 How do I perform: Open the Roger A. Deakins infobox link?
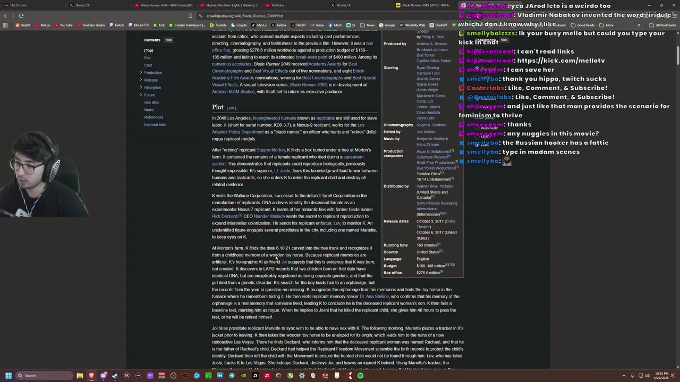[x=431, y=125]
